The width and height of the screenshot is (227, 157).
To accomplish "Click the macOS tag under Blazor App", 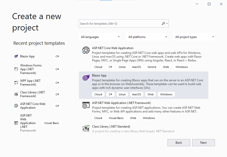I will pyautogui.click(x=136, y=94).
